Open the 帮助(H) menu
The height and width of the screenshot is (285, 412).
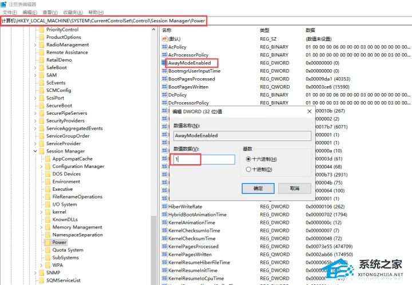[x=96, y=13]
